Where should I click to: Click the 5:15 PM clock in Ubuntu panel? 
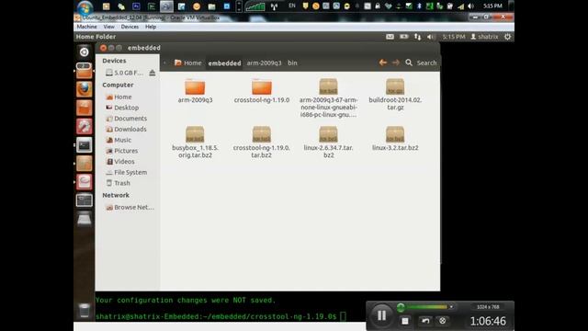pyautogui.click(x=453, y=37)
